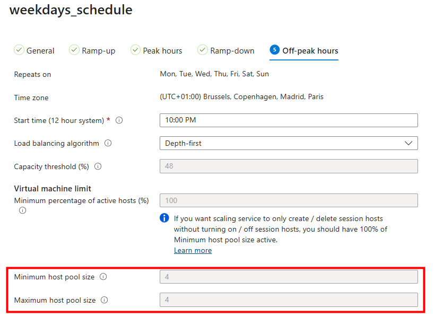Open the Load balancing algorithm dropdown
435x317 pixels.
(289, 143)
